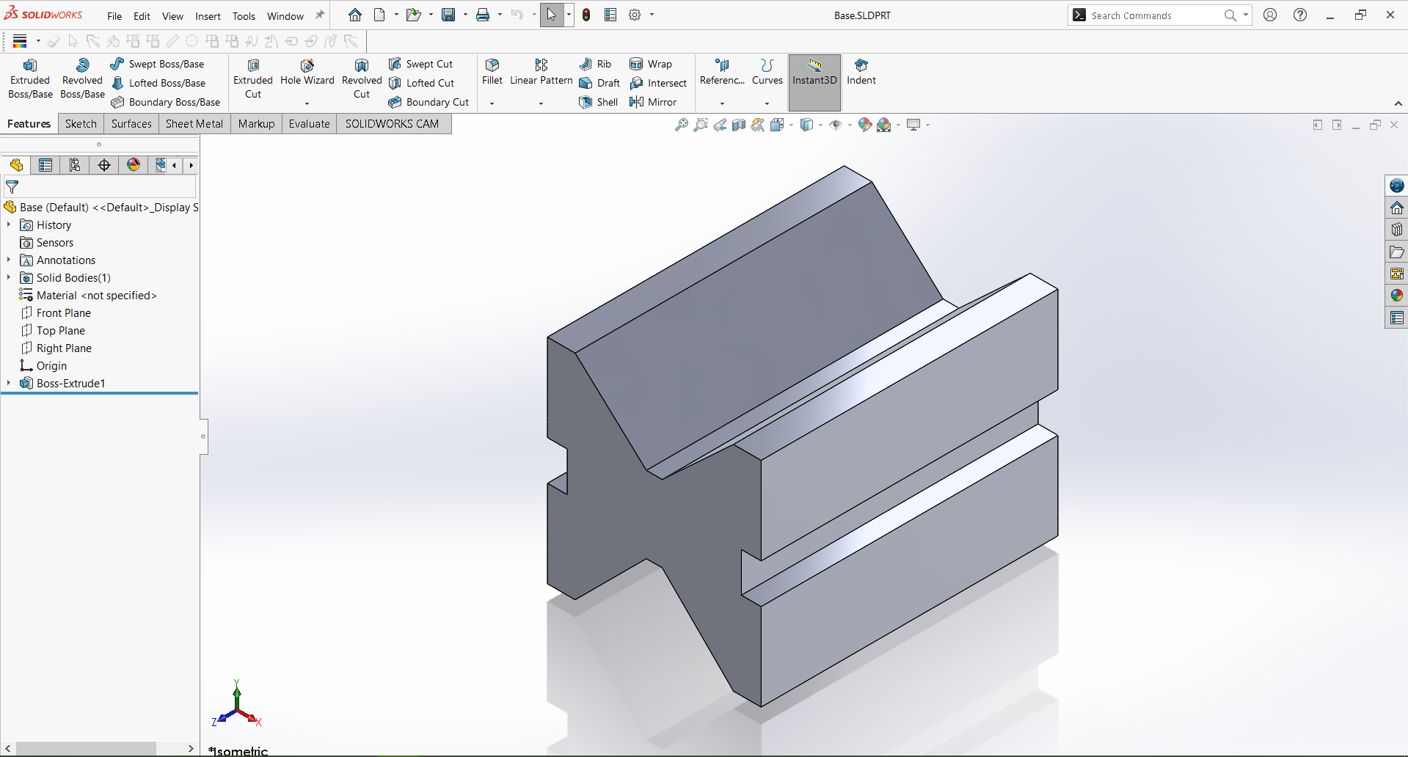Select the Draft feature tool

599,83
